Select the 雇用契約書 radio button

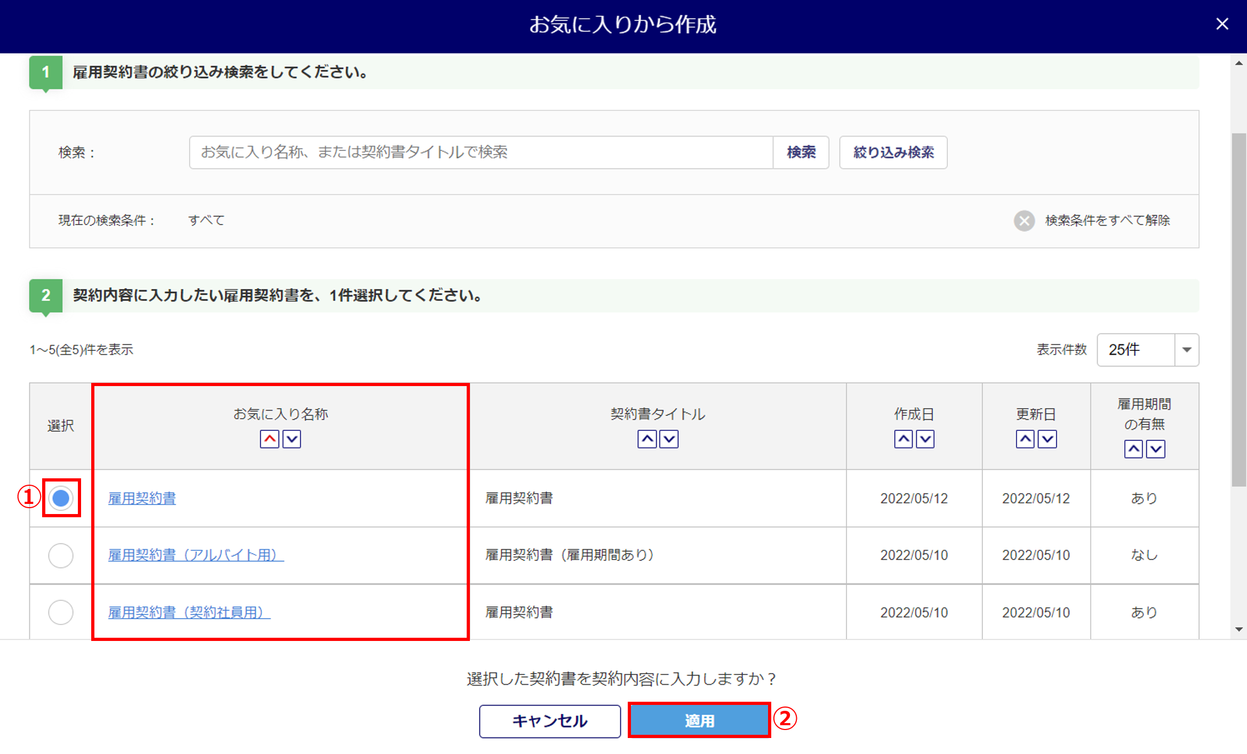(x=61, y=498)
